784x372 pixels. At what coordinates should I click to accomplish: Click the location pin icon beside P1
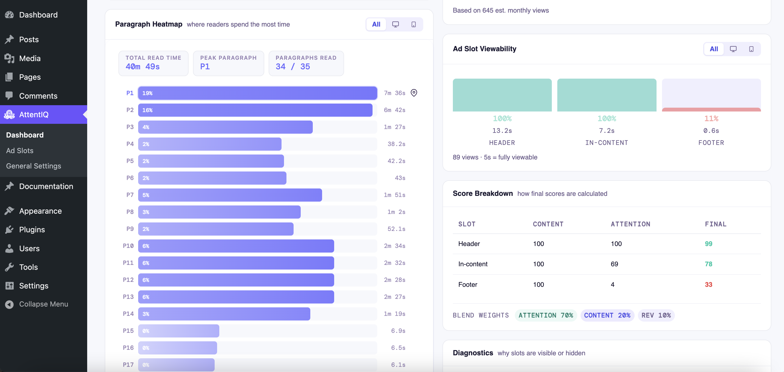click(x=414, y=93)
